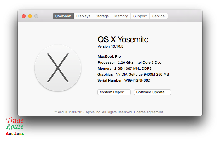Click processor value 2,26 GHz Intel Core 2 Duo
Viewport: 220px width, 141px height.
140,62
